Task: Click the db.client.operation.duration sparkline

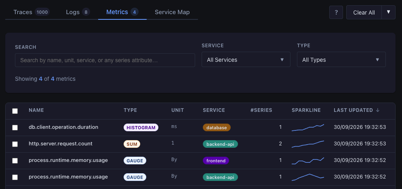Action: click(x=308, y=128)
